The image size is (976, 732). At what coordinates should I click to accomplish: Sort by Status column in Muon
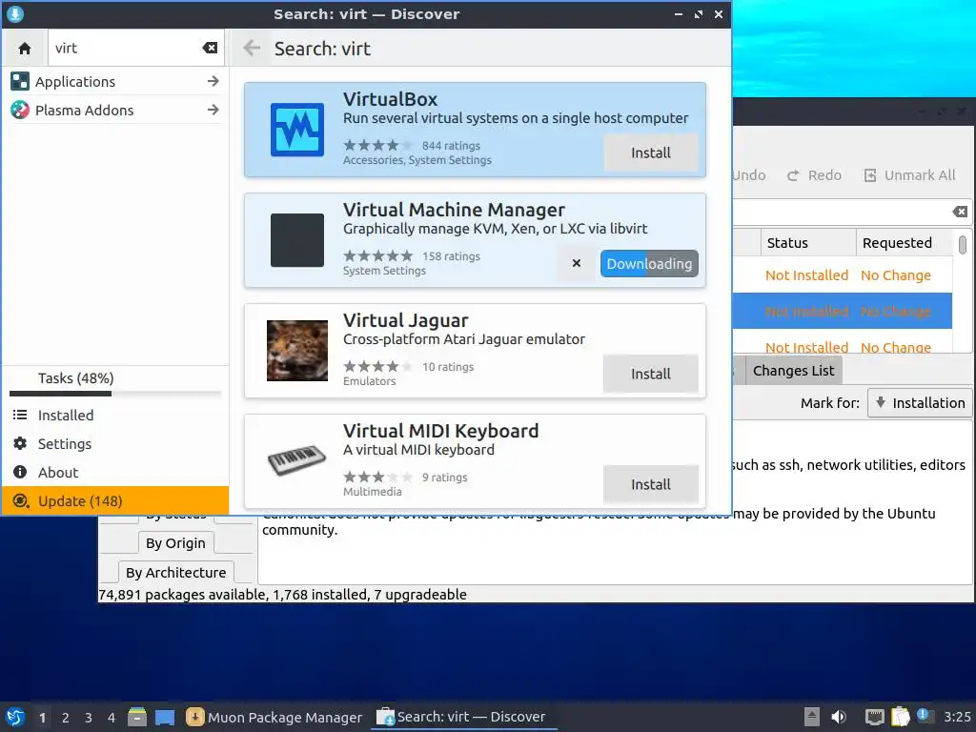pos(808,243)
